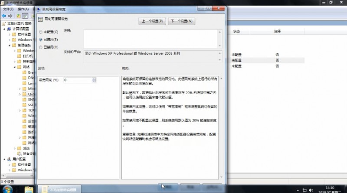Click the 状态 column header
Viewport: 347px width, 193px height.
click(x=236, y=31)
